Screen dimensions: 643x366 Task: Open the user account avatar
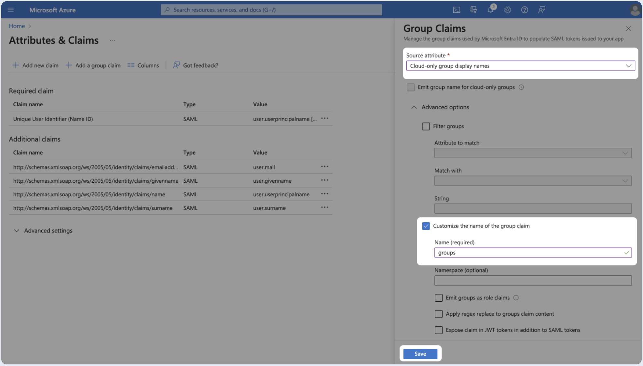pos(634,10)
